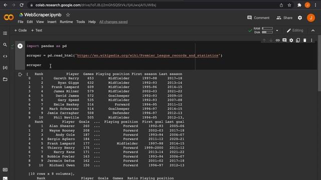The width and height of the screenshot is (321, 180).
Task: Click the notebook vertical scrollbar
Action: tap(319, 63)
